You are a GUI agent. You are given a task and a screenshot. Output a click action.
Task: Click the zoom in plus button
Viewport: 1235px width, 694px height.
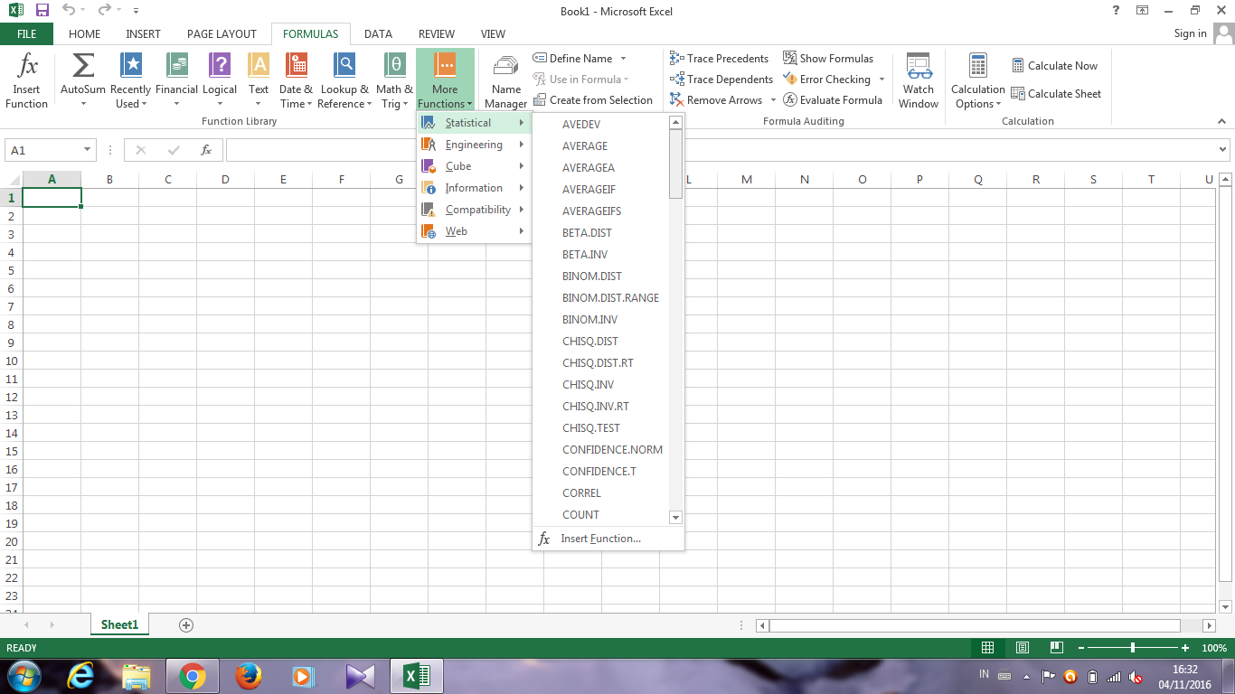[1185, 648]
